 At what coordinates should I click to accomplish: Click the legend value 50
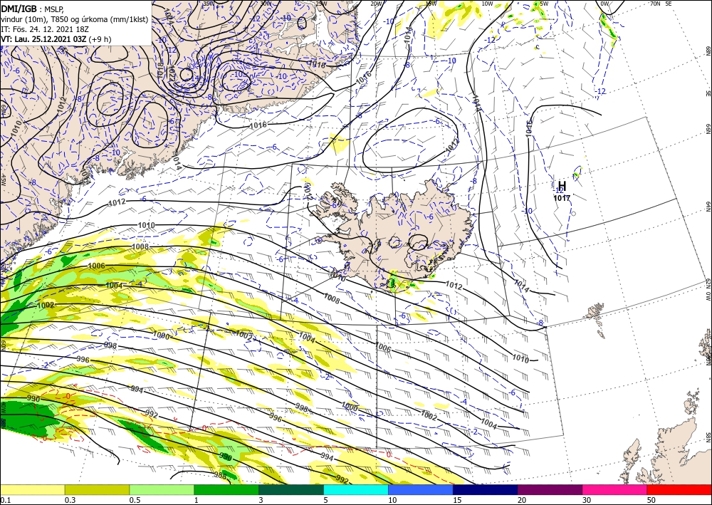[x=651, y=500]
